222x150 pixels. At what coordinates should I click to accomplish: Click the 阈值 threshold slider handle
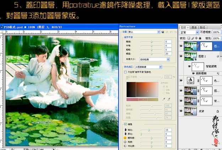pyautogui.click(x=151, y=54)
